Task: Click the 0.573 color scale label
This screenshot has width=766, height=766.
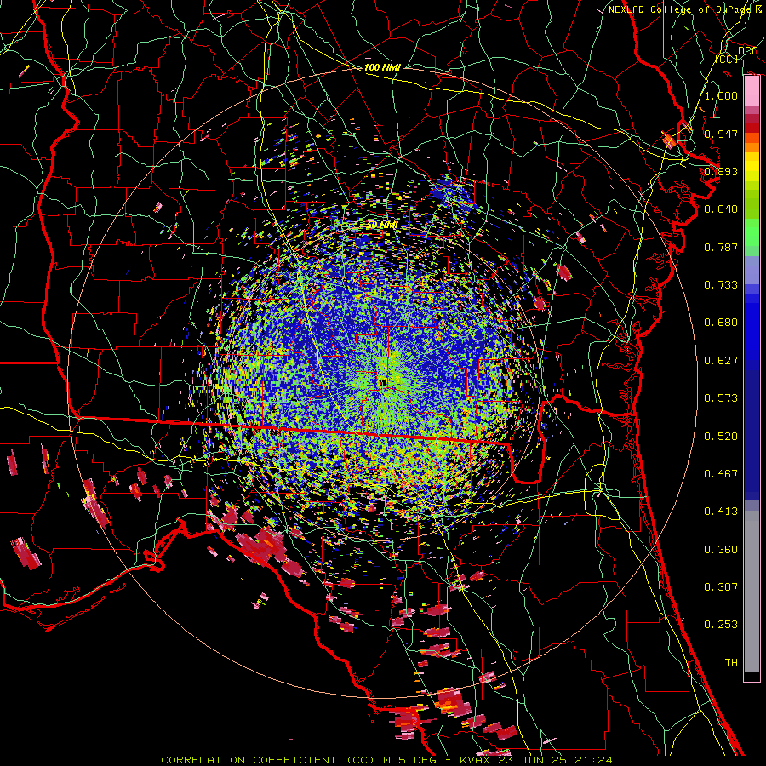Action: click(721, 398)
